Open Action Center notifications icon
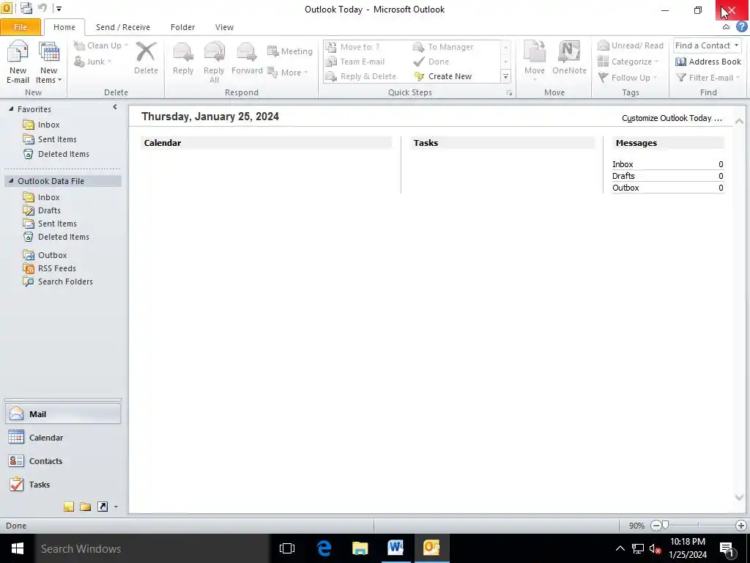Viewport: 750px width, 563px height. tap(727, 549)
